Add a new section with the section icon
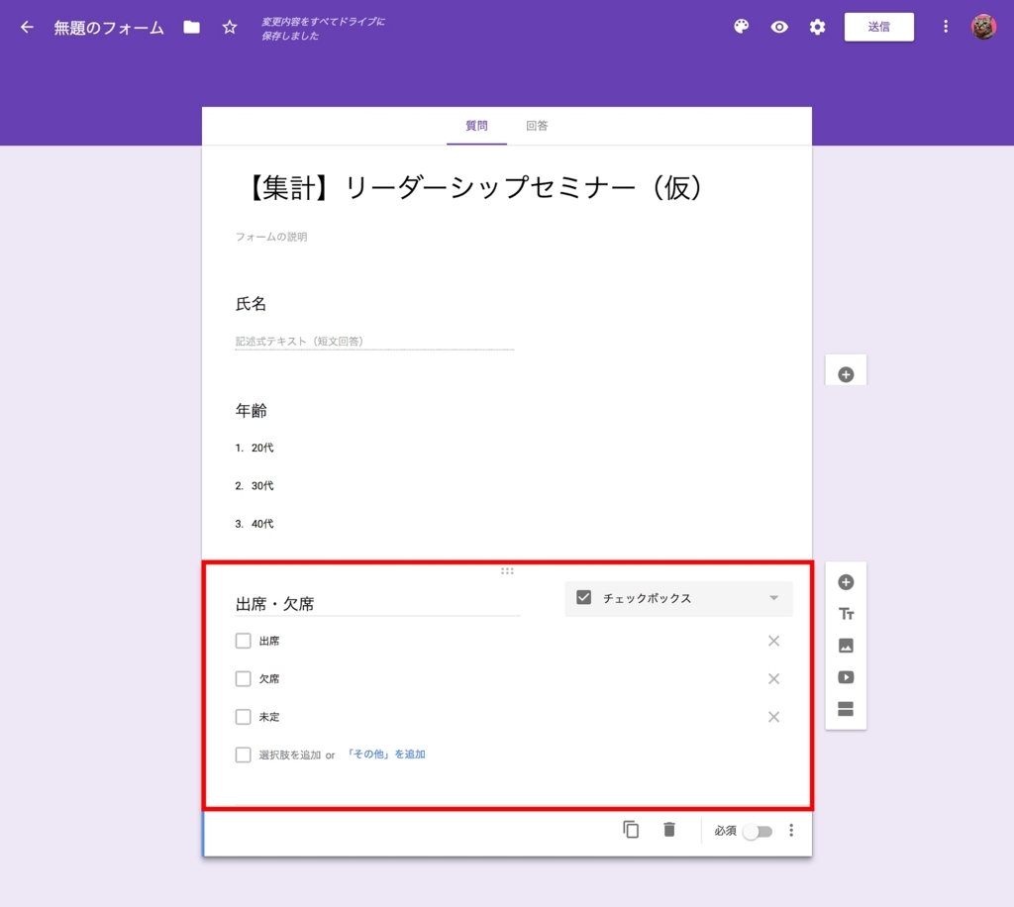The height and width of the screenshot is (907, 1014). tap(846, 709)
